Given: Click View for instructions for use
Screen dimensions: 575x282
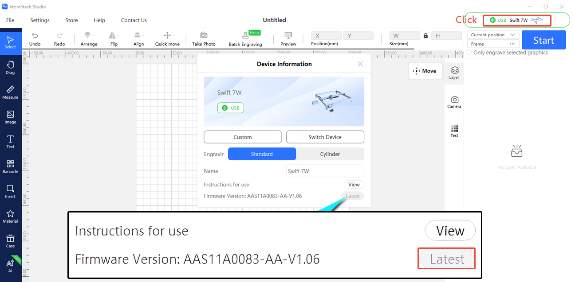Looking at the screenshot, I should click(354, 185).
